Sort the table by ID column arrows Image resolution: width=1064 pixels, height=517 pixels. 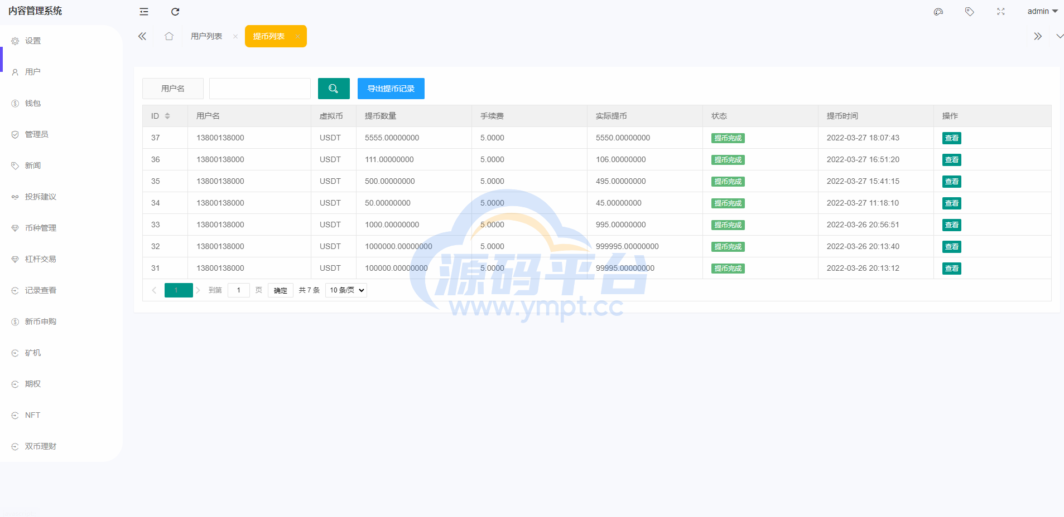167,116
